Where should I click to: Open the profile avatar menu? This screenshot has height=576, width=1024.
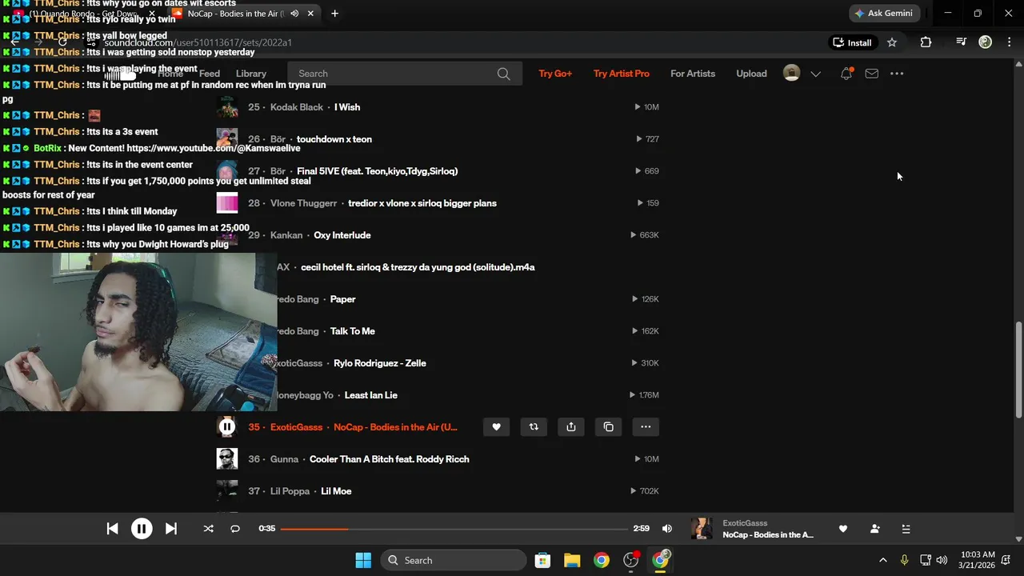click(791, 74)
